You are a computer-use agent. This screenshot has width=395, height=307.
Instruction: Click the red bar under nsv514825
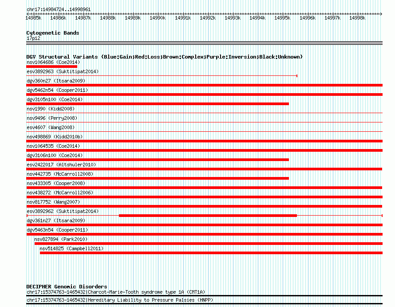click(x=211, y=253)
